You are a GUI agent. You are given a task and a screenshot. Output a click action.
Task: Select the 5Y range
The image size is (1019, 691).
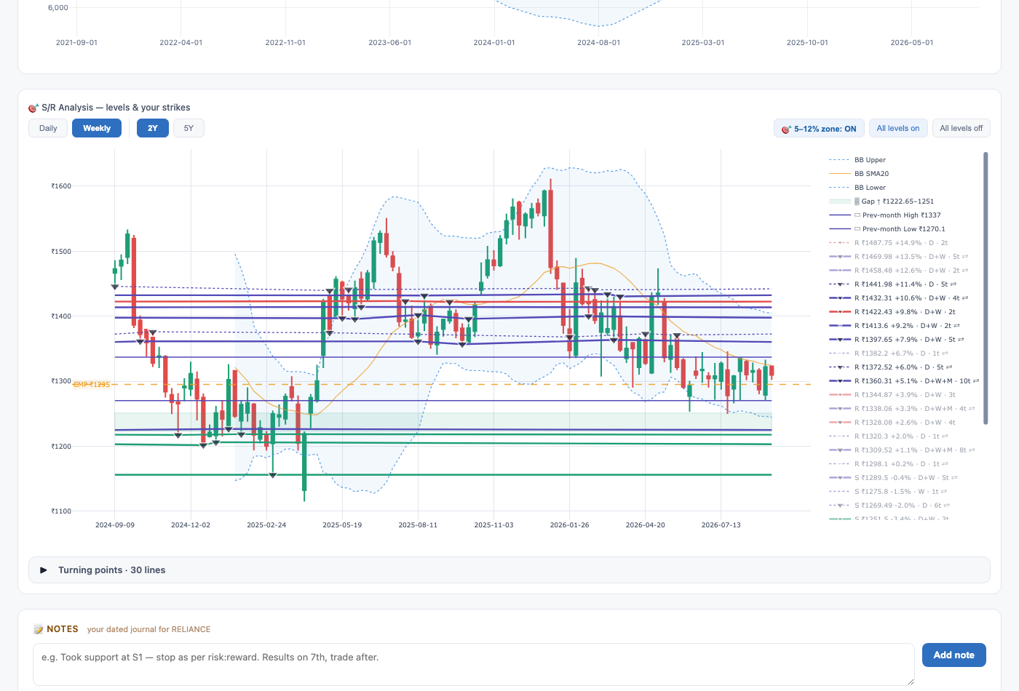pos(189,128)
